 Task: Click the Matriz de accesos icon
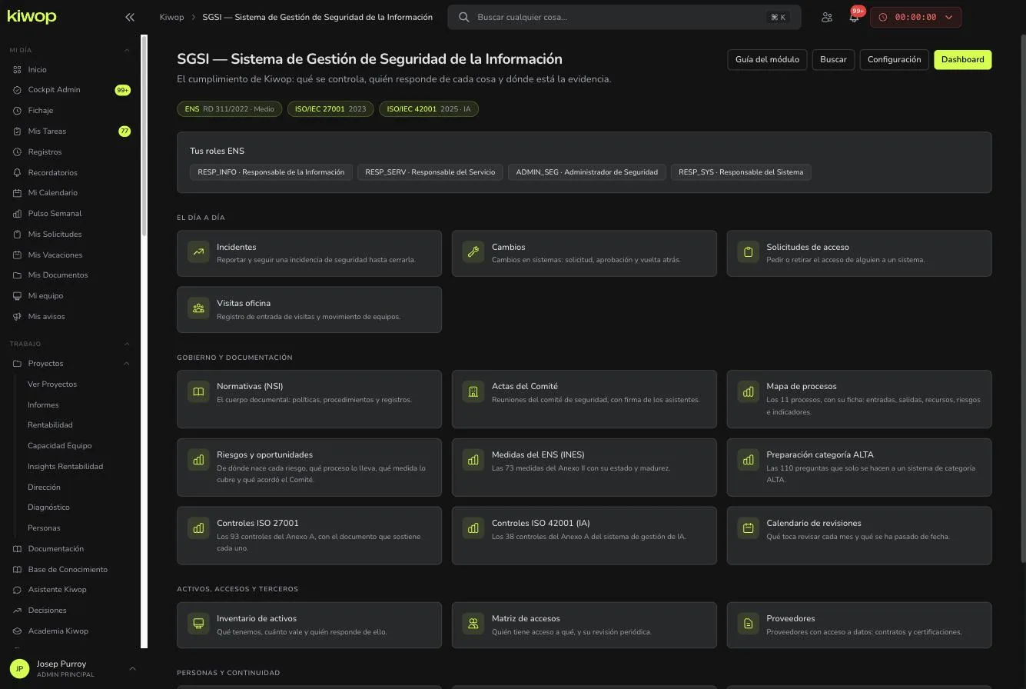click(x=473, y=623)
